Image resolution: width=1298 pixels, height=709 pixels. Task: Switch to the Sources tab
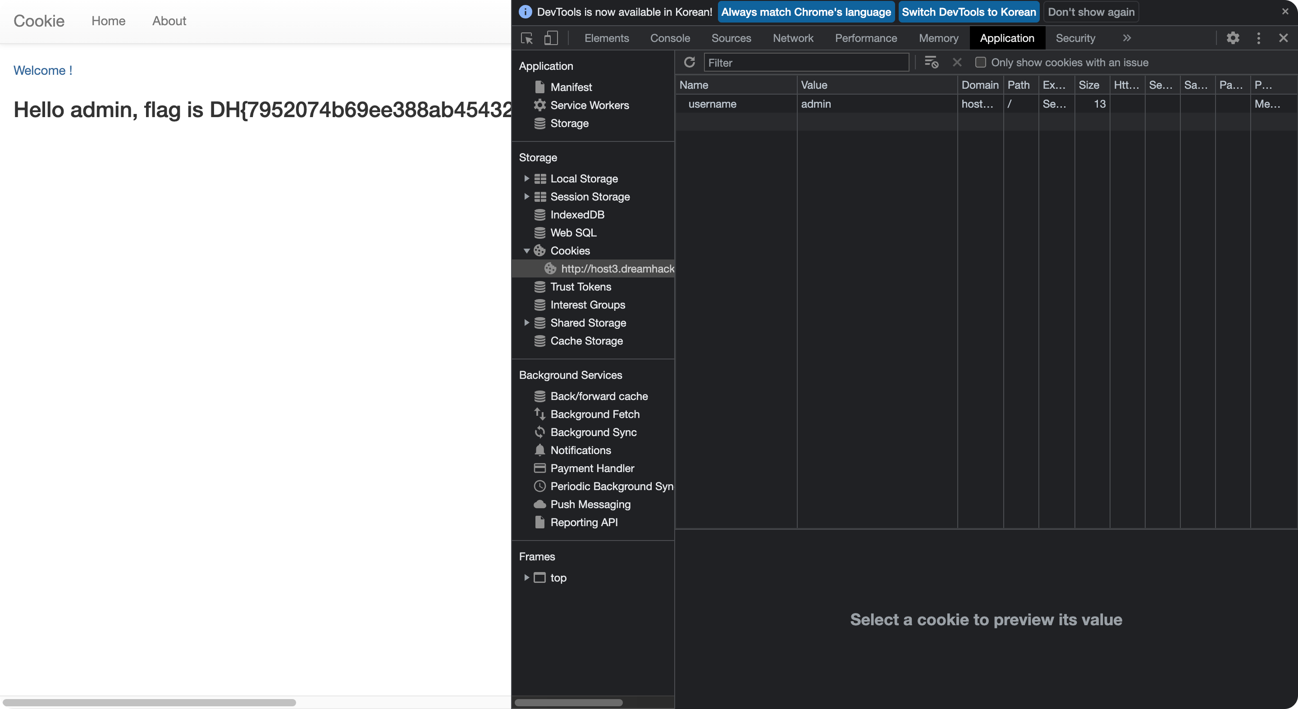click(731, 38)
